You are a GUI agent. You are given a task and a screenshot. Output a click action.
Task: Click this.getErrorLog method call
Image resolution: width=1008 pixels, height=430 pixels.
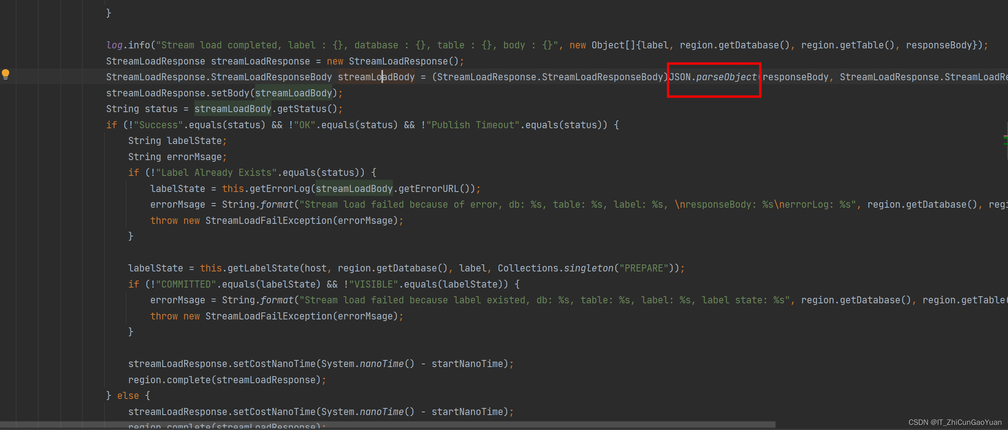(x=266, y=189)
